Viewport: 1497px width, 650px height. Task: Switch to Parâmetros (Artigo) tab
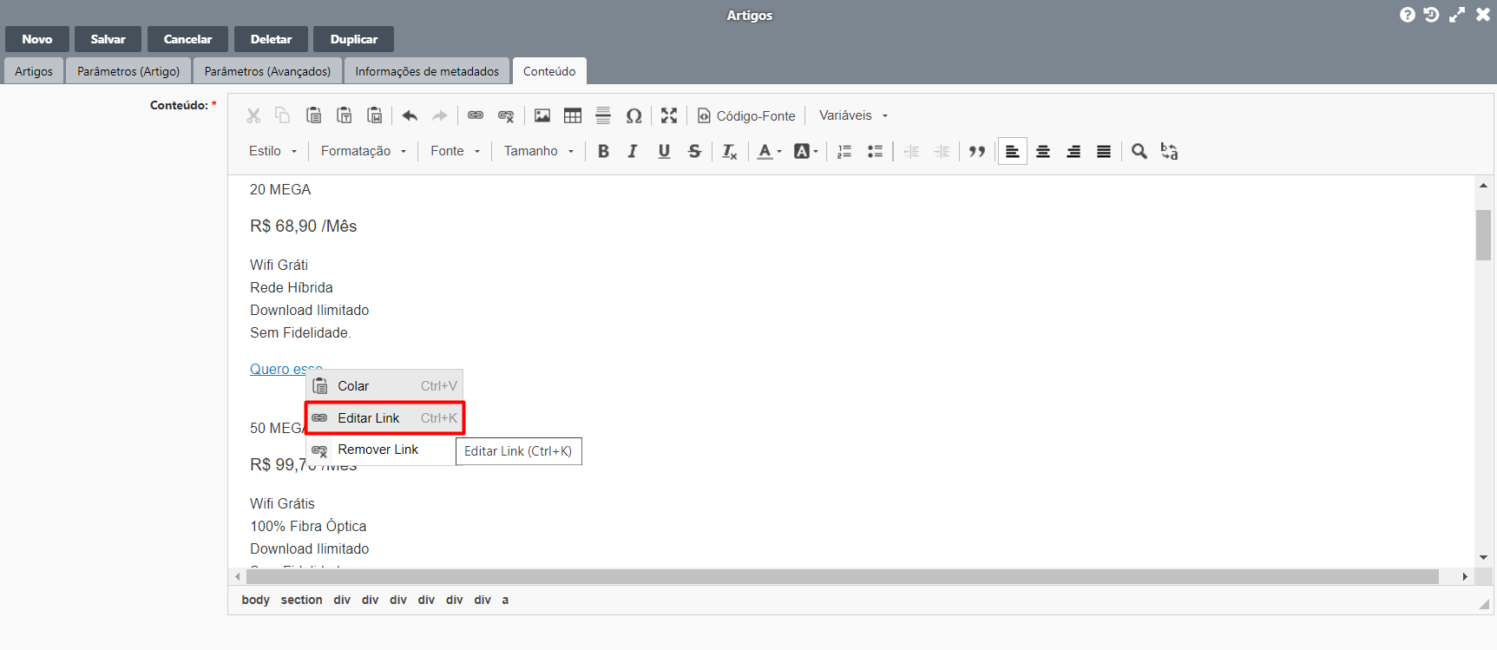tap(128, 71)
